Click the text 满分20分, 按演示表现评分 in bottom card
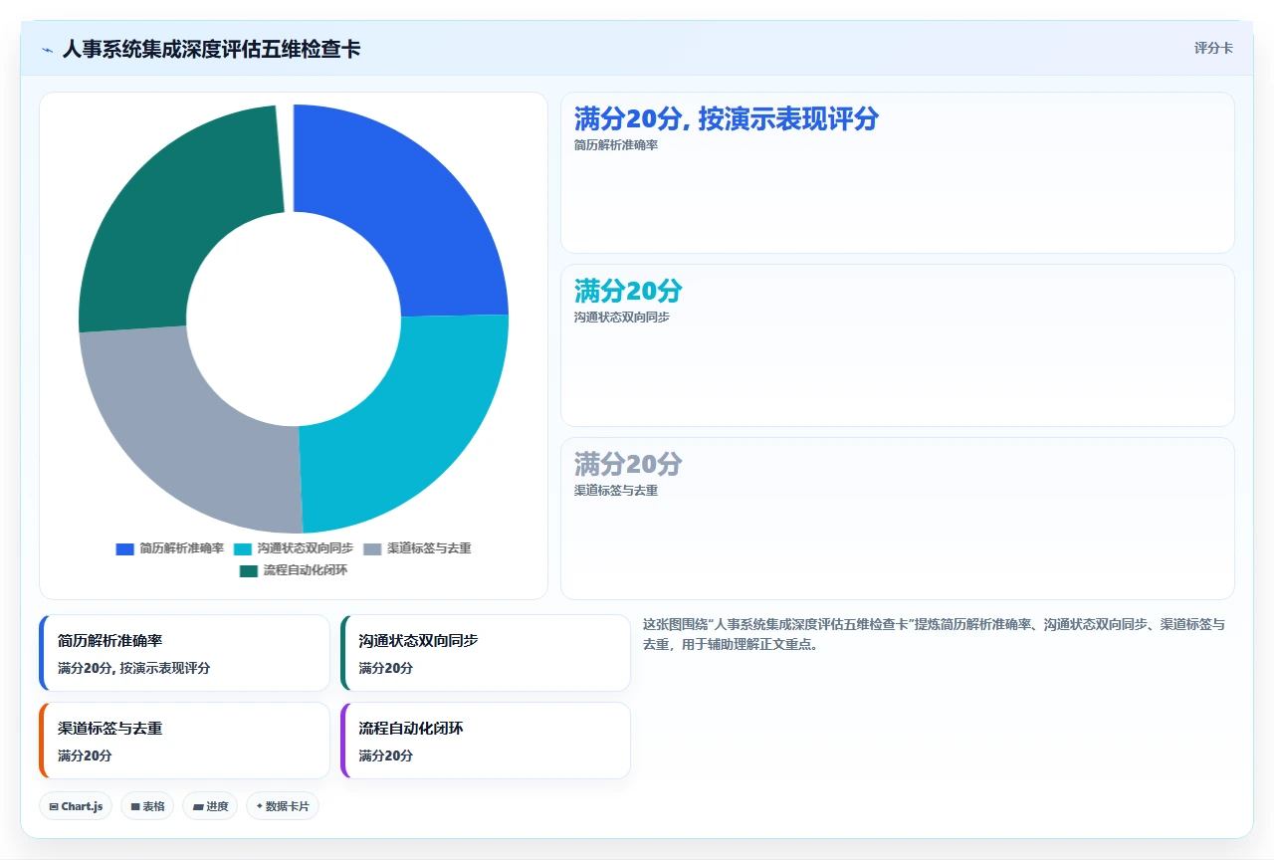The image size is (1274, 860). pos(133,668)
